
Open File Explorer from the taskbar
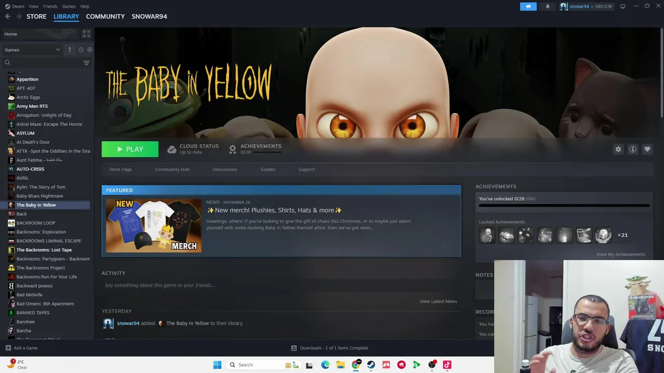click(x=340, y=365)
